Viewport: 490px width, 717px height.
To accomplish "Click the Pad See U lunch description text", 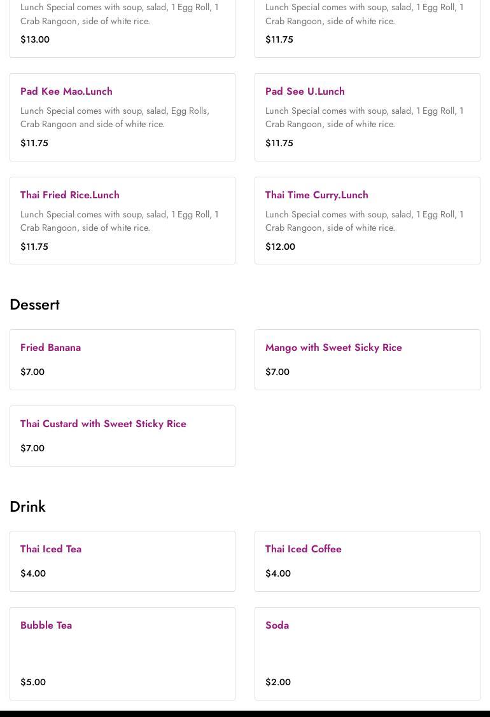I will click(364, 118).
